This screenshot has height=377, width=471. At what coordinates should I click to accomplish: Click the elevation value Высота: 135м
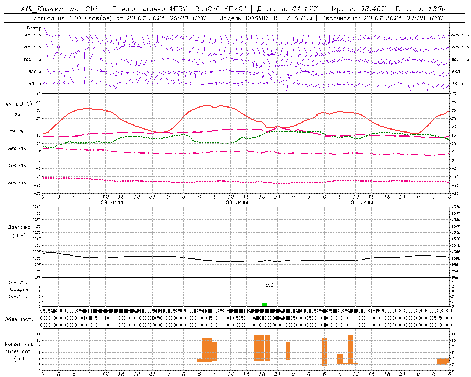coord(421,9)
